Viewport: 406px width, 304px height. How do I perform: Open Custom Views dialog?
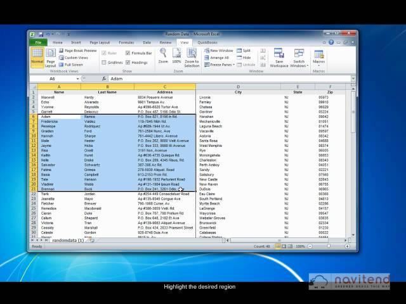[x=74, y=58]
